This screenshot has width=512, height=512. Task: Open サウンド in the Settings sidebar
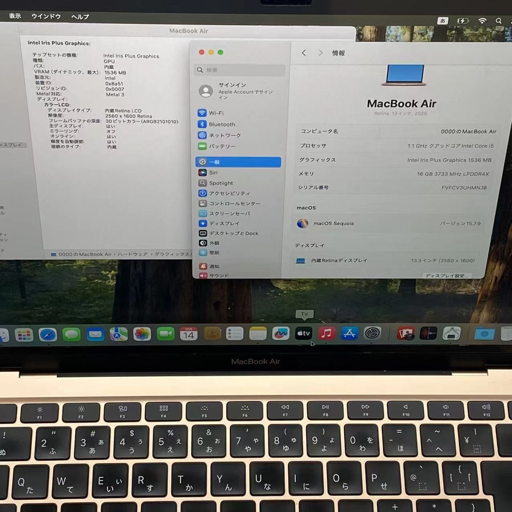pyautogui.click(x=239, y=276)
